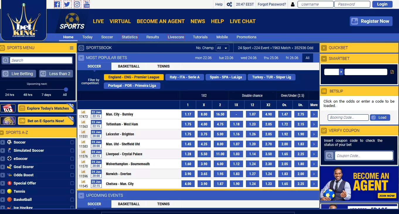Open the Livescore menu item
The height and width of the screenshot is (214, 399).
point(176,37)
